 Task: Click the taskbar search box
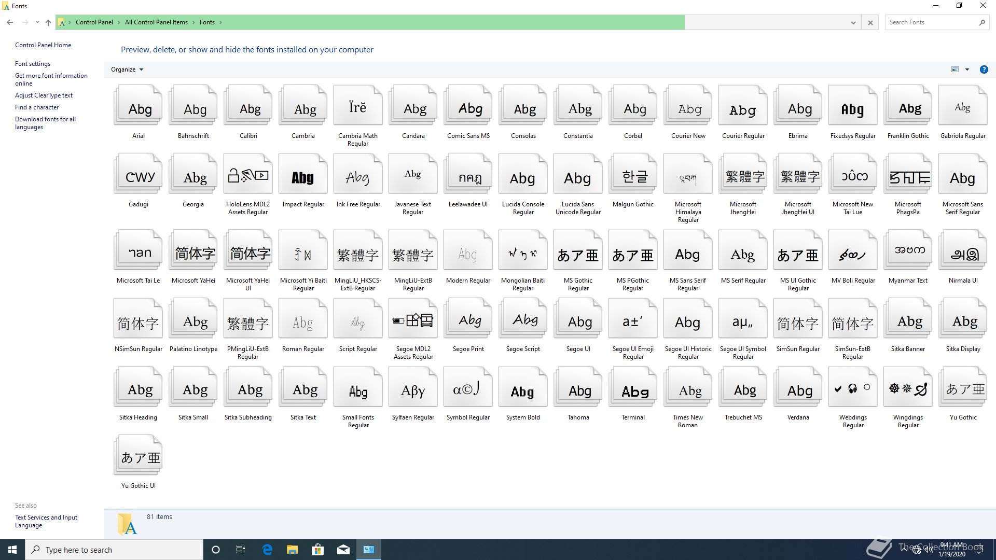(114, 550)
